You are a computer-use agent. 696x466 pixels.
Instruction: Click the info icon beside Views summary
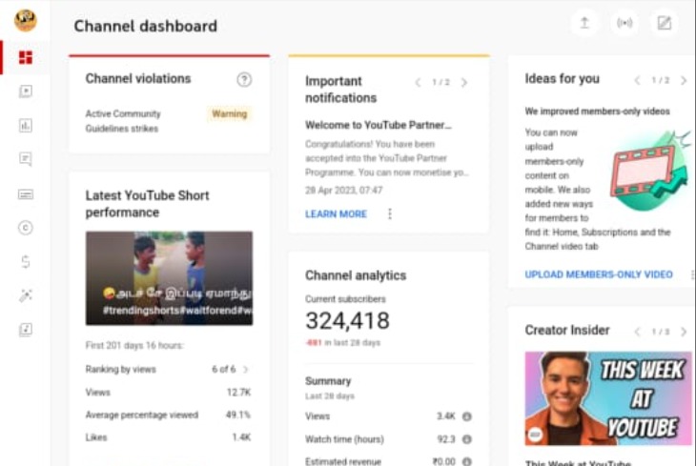(x=466, y=416)
